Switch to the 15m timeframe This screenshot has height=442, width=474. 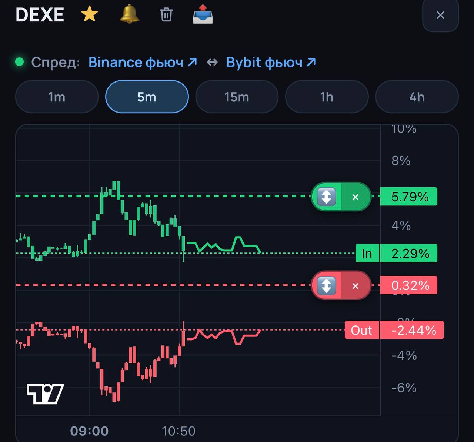[x=237, y=97]
